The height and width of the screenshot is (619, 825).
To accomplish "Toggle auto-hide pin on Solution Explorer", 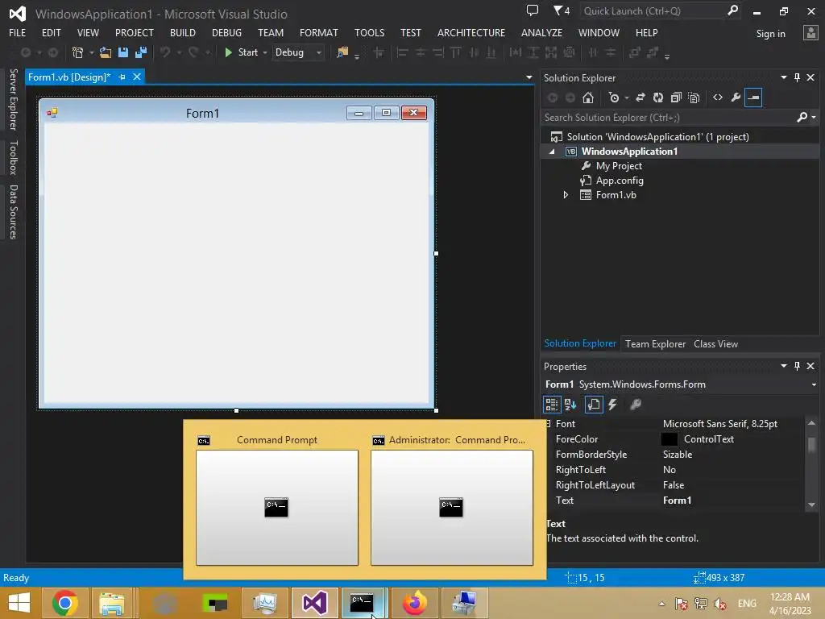I will [x=797, y=77].
